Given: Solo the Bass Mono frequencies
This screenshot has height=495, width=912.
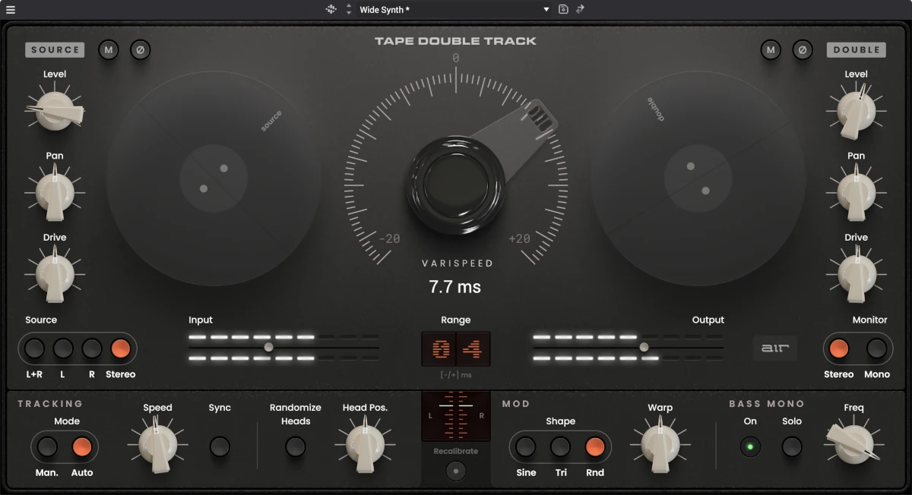Looking at the screenshot, I should click(791, 448).
